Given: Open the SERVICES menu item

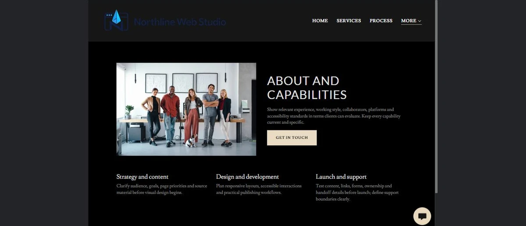Looking at the screenshot, I should (x=349, y=21).
